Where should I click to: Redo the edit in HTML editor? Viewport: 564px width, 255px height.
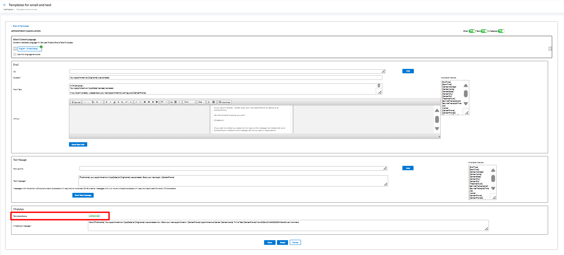101,102
